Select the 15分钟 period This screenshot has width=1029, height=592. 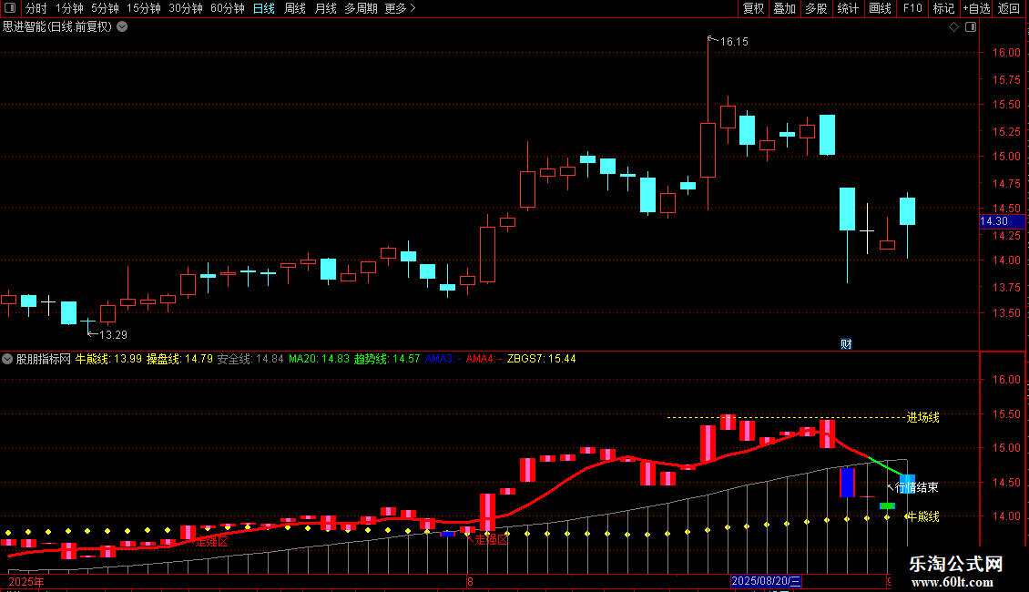pyautogui.click(x=144, y=8)
